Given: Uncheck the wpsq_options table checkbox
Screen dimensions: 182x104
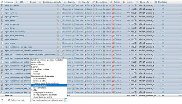Looking at the screenshot, I should pyautogui.click(x=2, y=13).
